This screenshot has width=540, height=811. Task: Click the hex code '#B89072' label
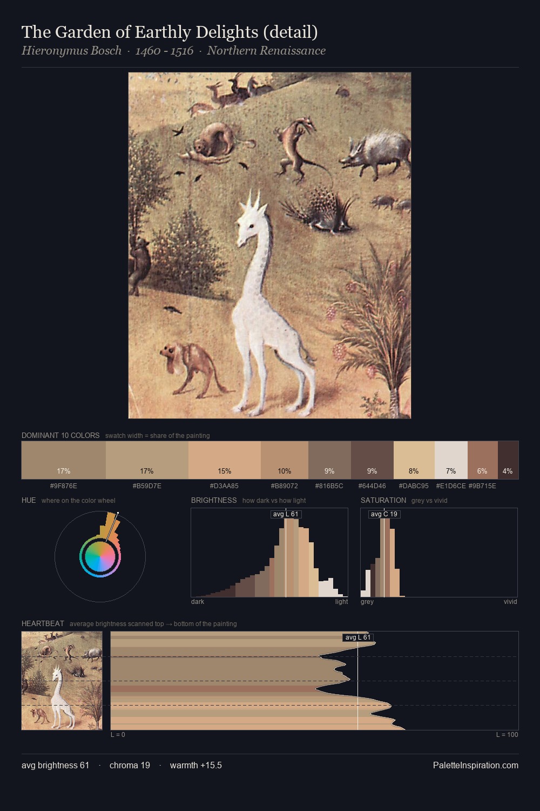285,486
